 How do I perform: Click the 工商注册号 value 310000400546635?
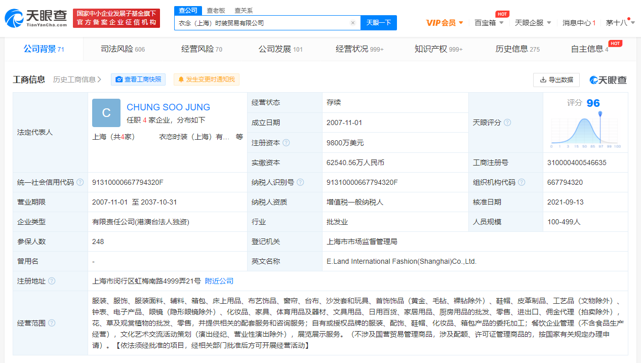(577, 163)
